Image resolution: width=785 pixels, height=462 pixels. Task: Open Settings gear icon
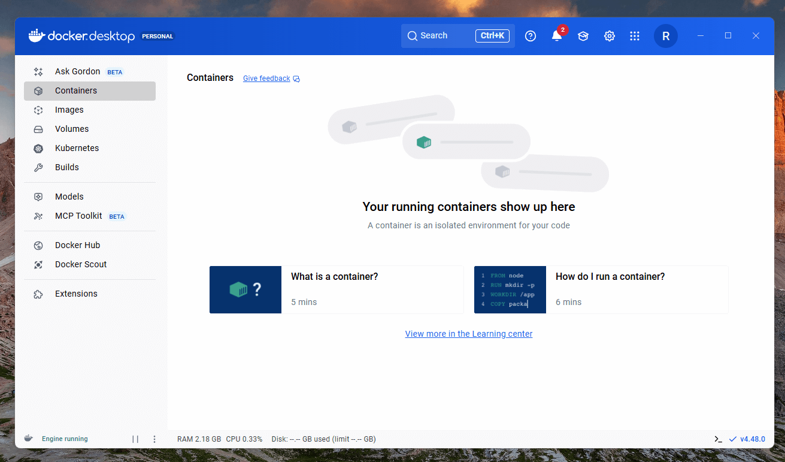(x=610, y=36)
